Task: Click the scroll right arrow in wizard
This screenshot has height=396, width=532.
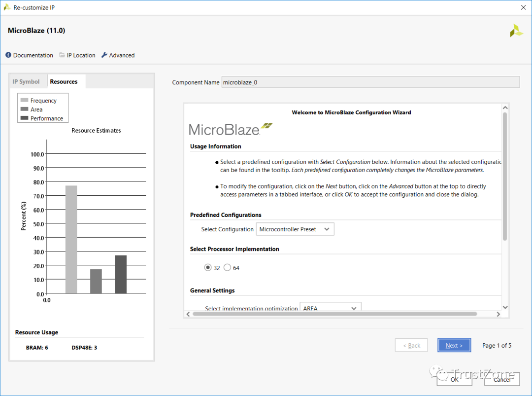Action: coord(498,314)
